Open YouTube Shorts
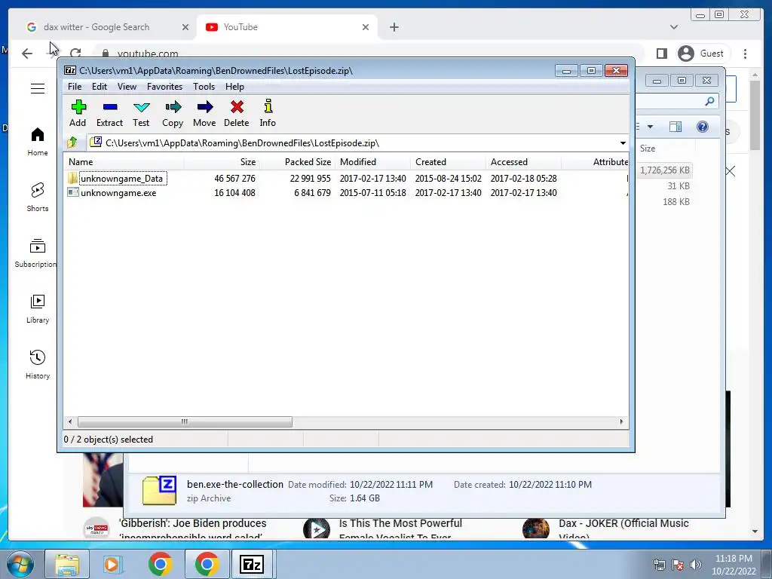This screenshot has width=772, height=579. tap(38, 198)
